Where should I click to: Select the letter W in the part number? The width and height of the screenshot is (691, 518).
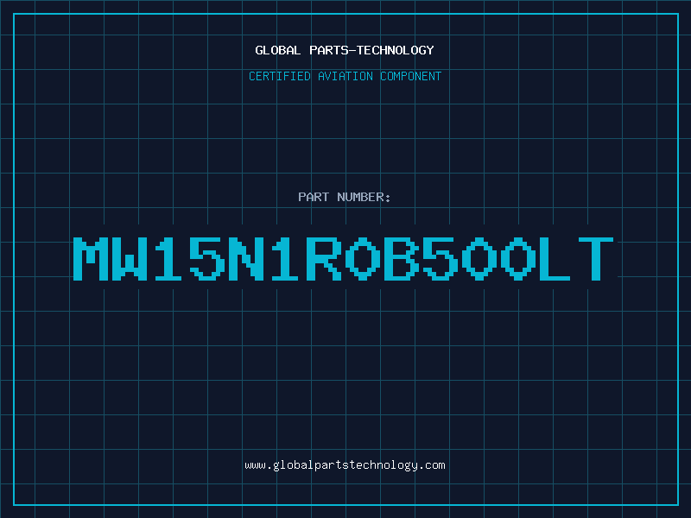130,259
